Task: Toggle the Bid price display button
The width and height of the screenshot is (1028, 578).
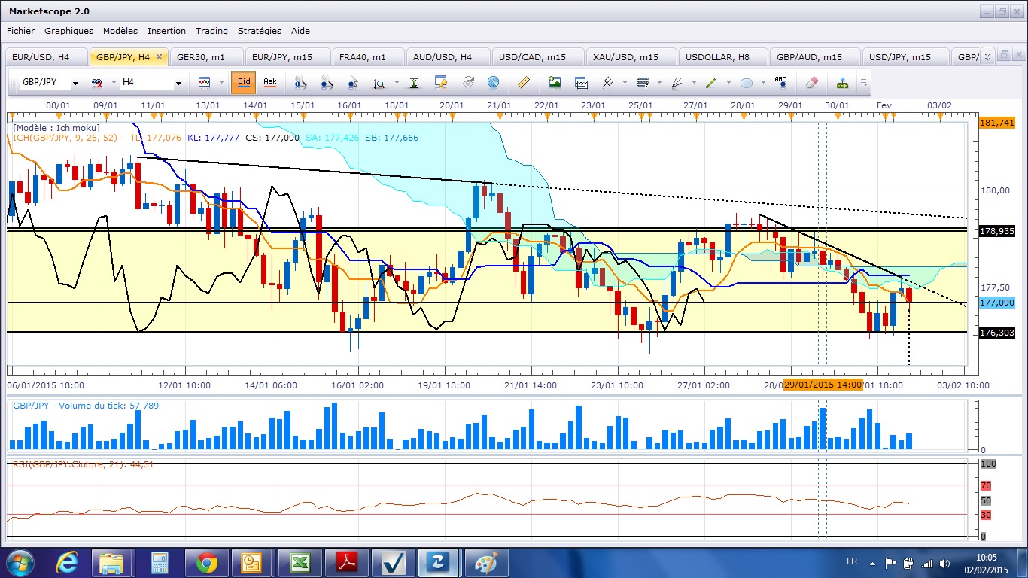Action: tap(244, 82)
